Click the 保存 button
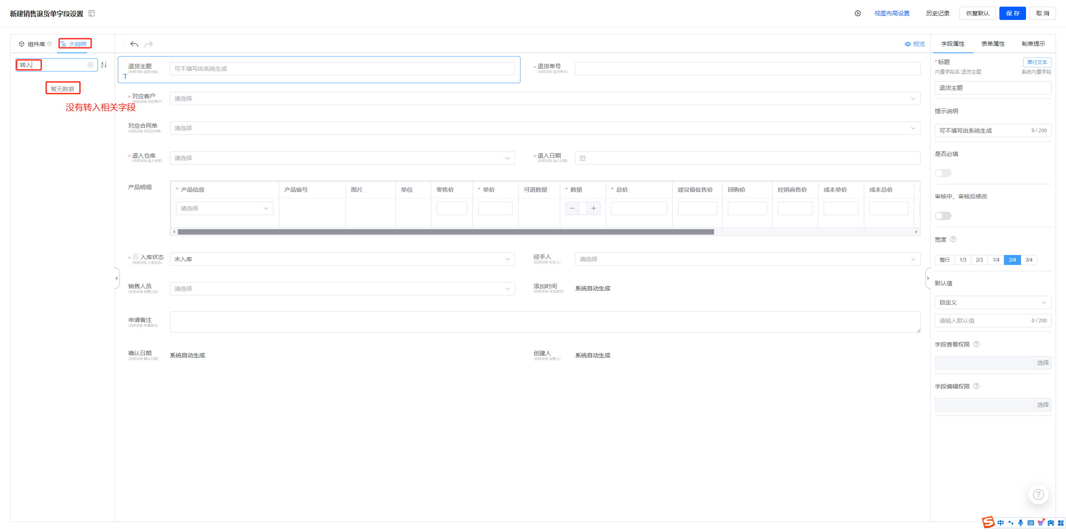 1012,13
